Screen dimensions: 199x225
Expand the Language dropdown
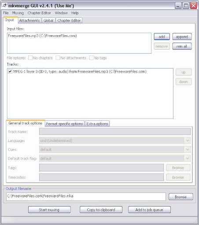click(x=188, y=141)
